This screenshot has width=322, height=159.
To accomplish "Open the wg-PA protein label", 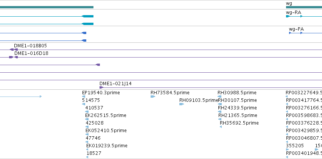I will pos(296,29).
